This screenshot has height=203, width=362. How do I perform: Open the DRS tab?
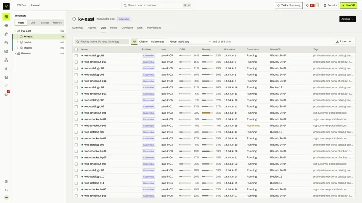tap(140, 28)
